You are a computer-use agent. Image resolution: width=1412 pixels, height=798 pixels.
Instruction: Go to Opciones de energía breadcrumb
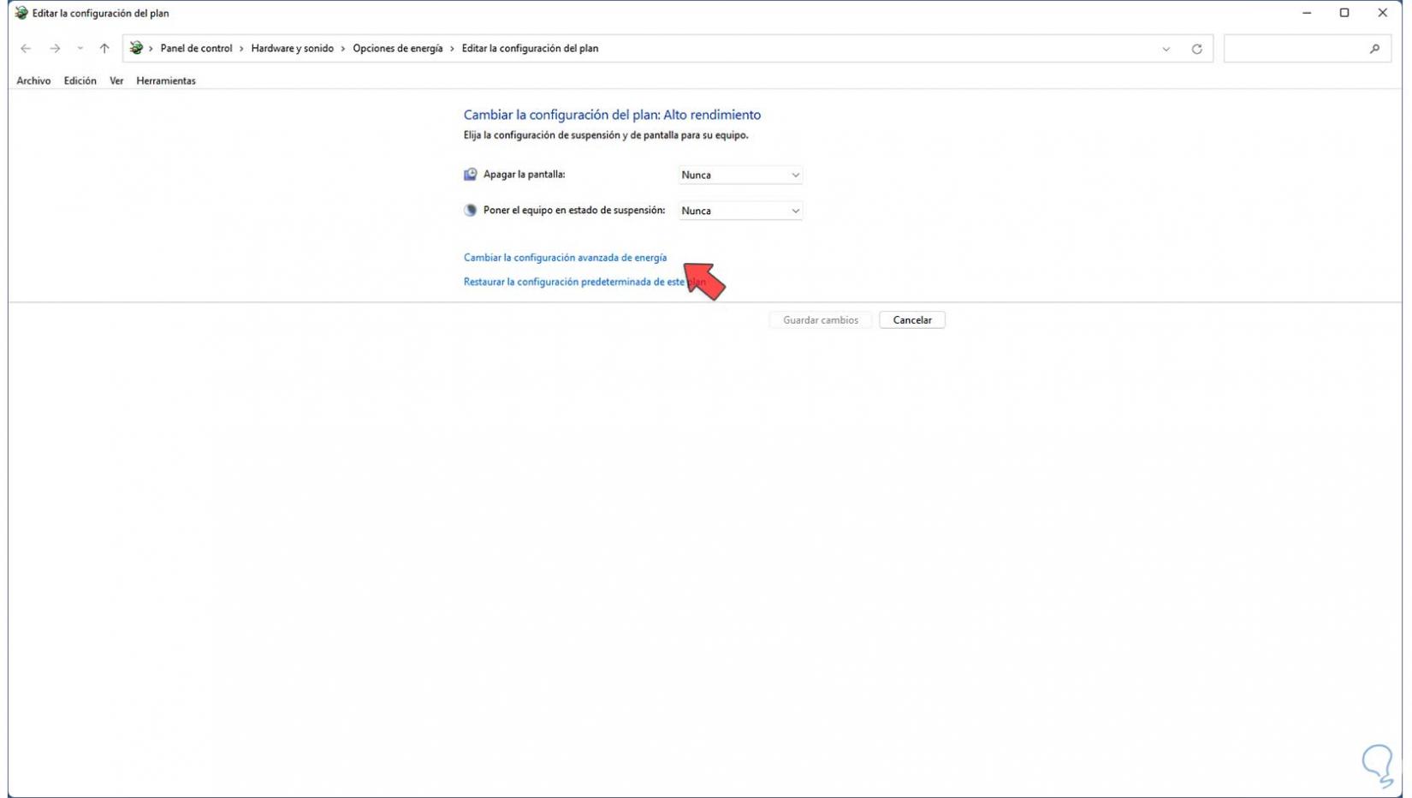click(x=398, y=49)
